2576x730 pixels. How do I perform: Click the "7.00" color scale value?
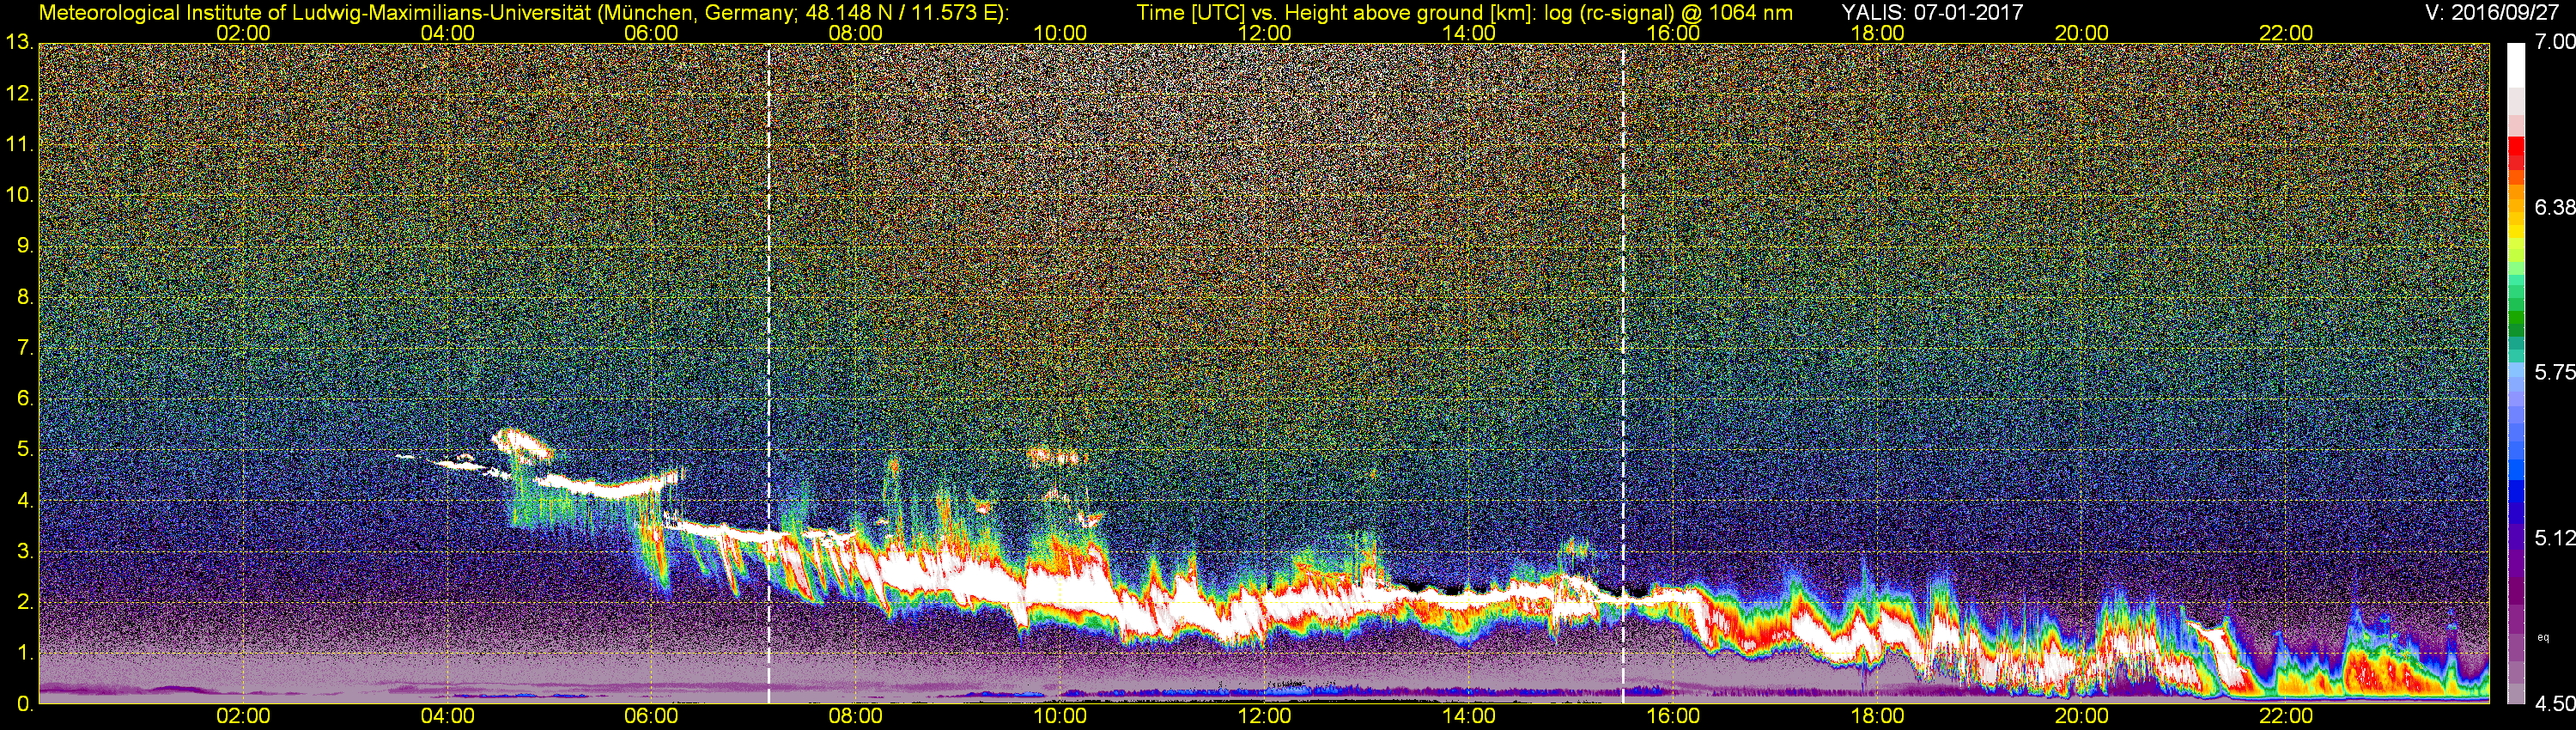tap(2555, 41)
